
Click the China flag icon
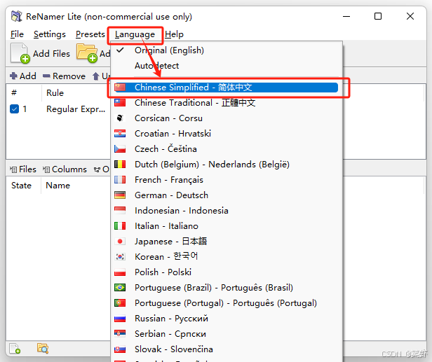point(120,88)
